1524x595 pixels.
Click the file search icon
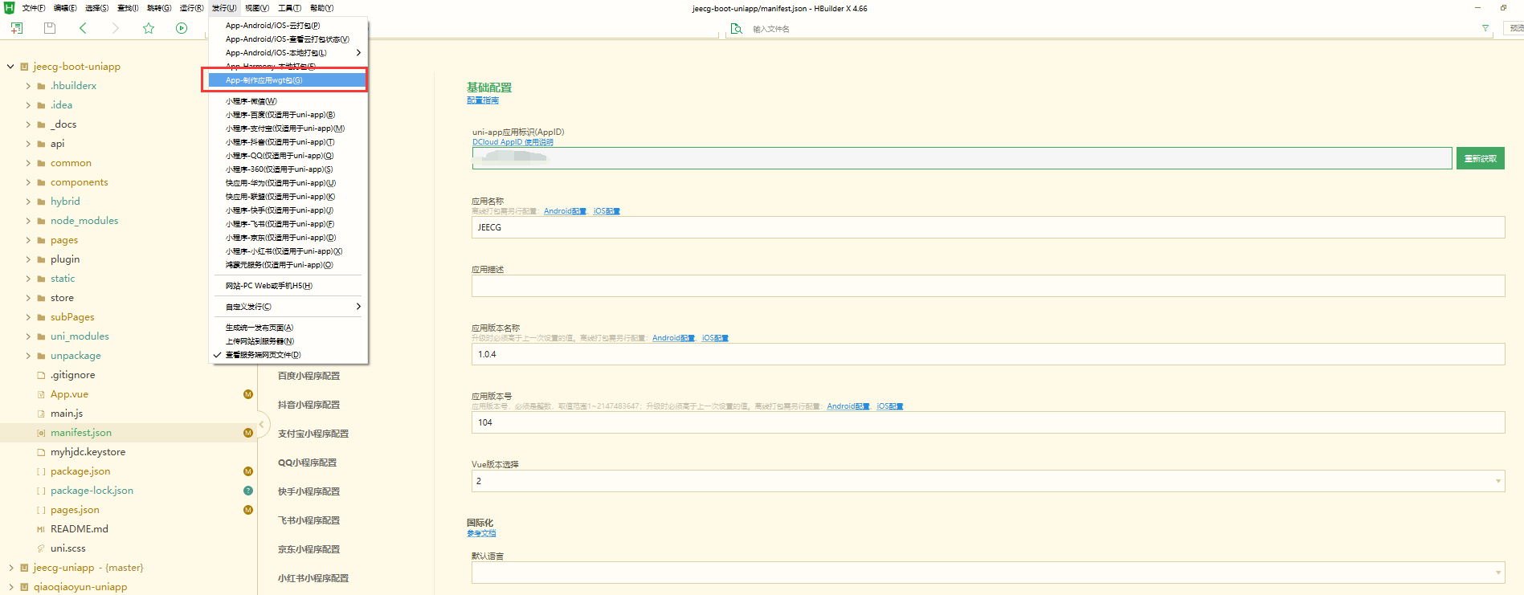(x=736, y=29)
